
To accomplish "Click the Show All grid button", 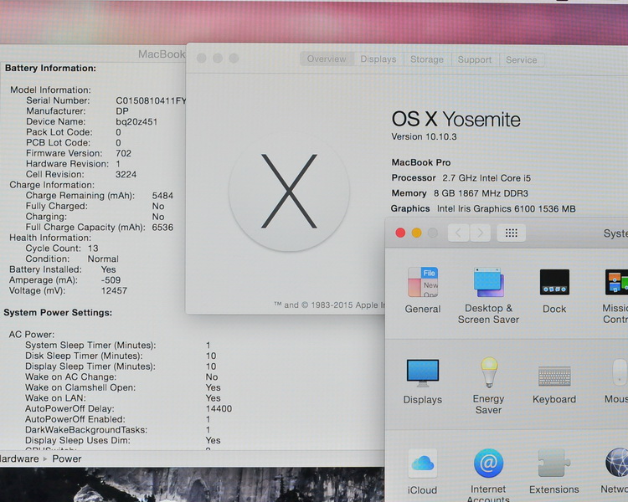I will click(511, 233).
